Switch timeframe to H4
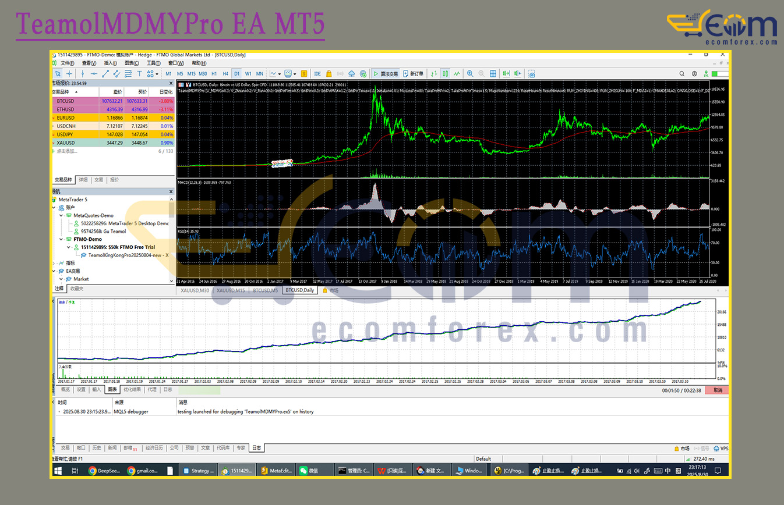 coord(225,74)
